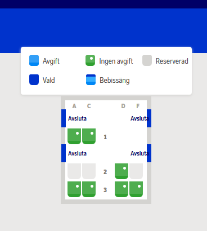Click lower-left Avsluta exit label
This screenshot has height=231, width=207.
pos(77,153)
